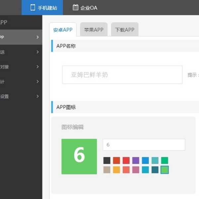This screenshot has width=199, height=199.
Task: Pick the pure red color swatch
Action: point(126,161)
